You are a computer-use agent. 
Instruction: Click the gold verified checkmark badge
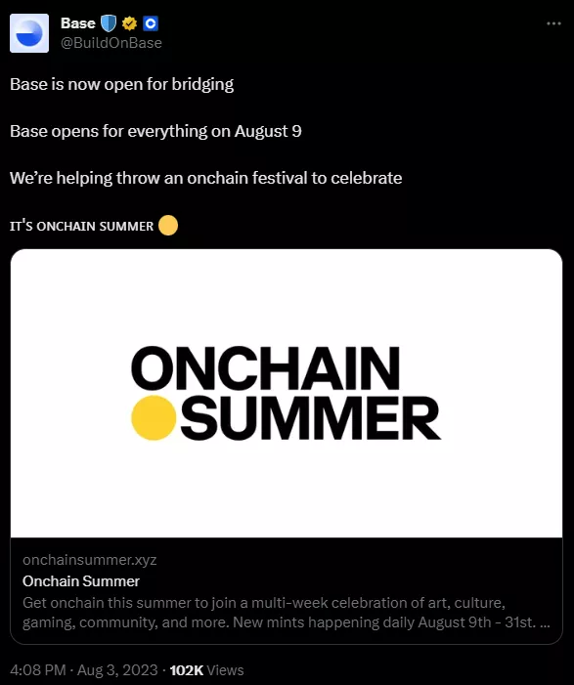[x=129, y=23]
